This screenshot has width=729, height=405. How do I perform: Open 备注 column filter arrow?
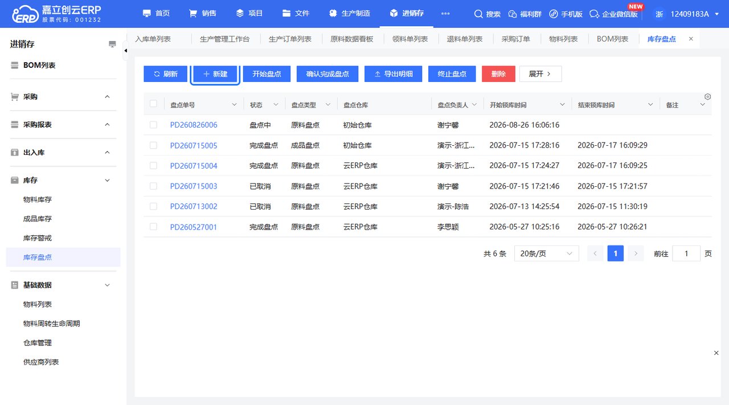pos(702,105)
